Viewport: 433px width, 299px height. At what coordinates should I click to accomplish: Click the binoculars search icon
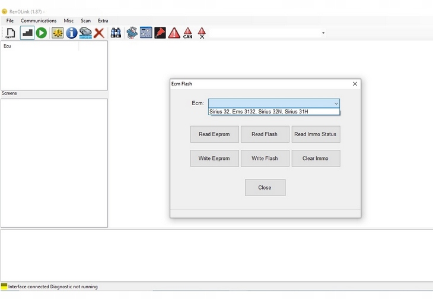[x=116, y=33]
